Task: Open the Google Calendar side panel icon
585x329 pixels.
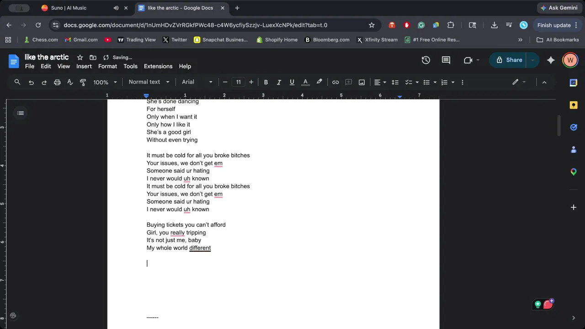Action: [x=574, y=82]
